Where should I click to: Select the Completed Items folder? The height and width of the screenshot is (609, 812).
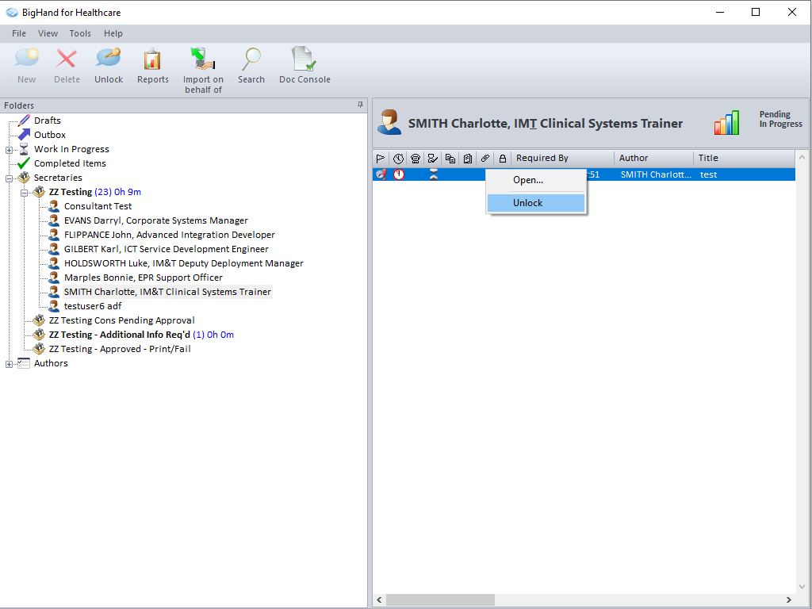click(x=70, y=163)
